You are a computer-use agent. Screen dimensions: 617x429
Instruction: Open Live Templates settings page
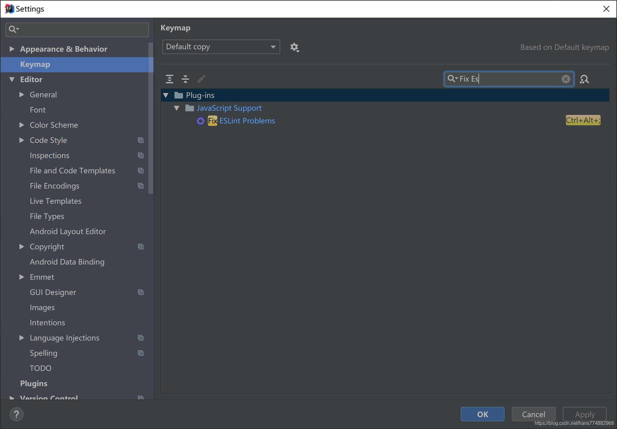(x=56, y=201)
